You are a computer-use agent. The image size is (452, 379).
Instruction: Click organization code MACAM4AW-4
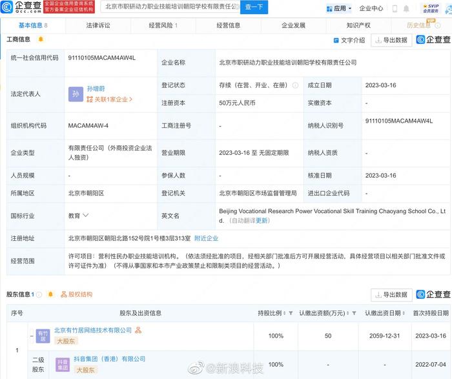[88, 126]
